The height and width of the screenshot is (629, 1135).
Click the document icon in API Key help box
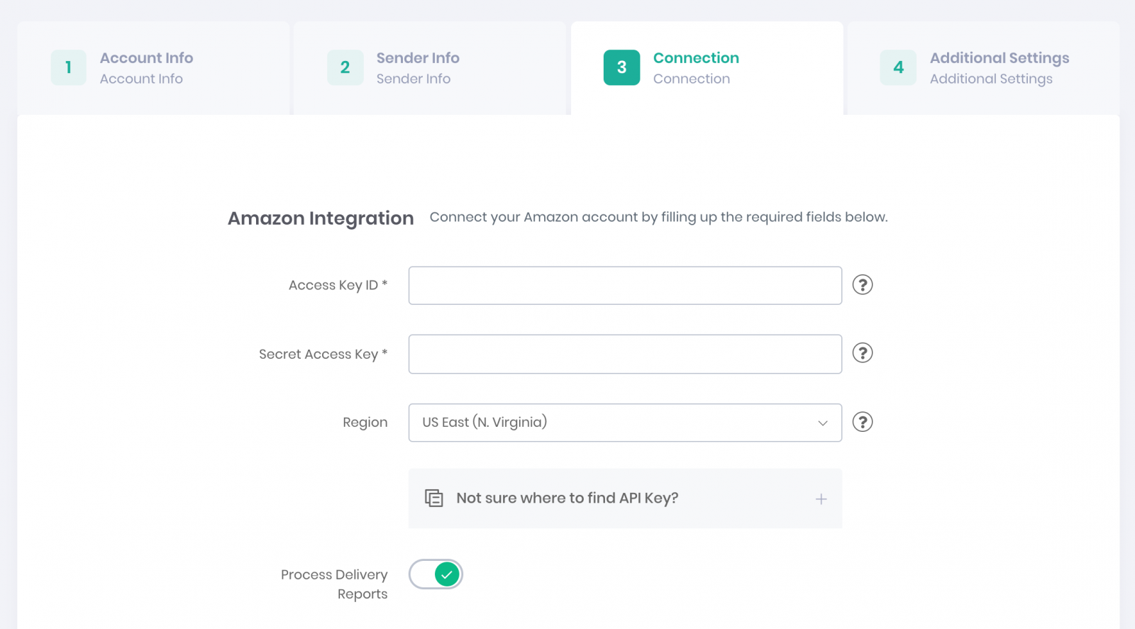(433, 499)
